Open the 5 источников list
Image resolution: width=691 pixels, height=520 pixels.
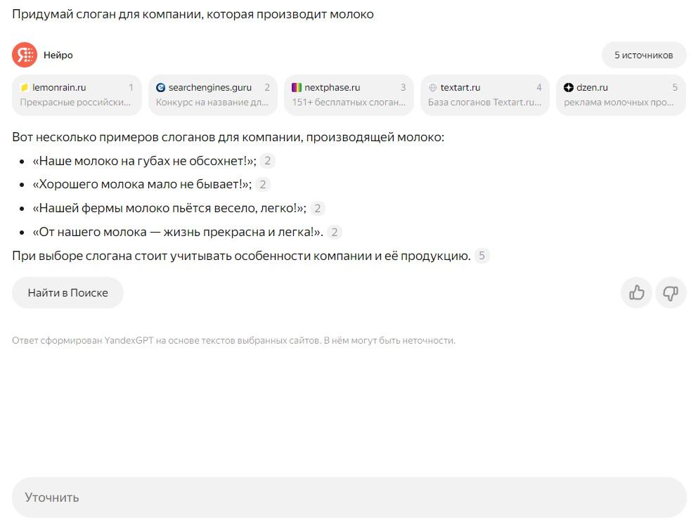(x=643, y=54)
